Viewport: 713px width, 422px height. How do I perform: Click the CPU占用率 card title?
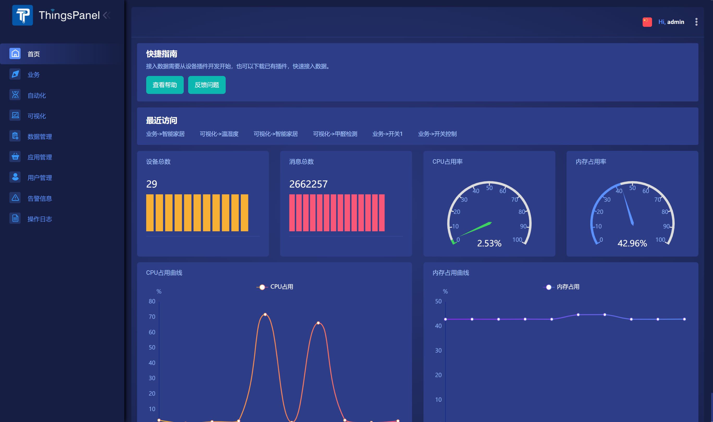[448, 162]
